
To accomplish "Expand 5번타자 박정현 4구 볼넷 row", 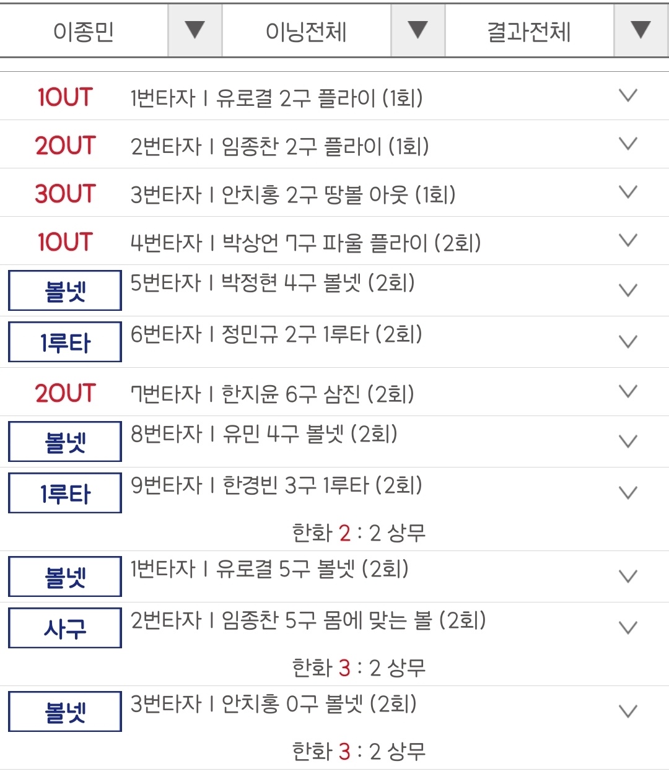I will (x=628, y=290).
